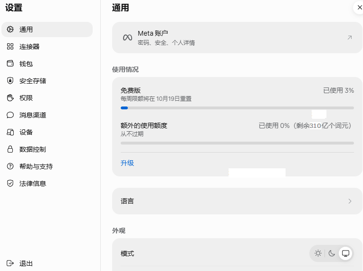Click the 每周限额将在 10月19日重置 text
This screenshot has width=363, height=271.
point(156,99)
